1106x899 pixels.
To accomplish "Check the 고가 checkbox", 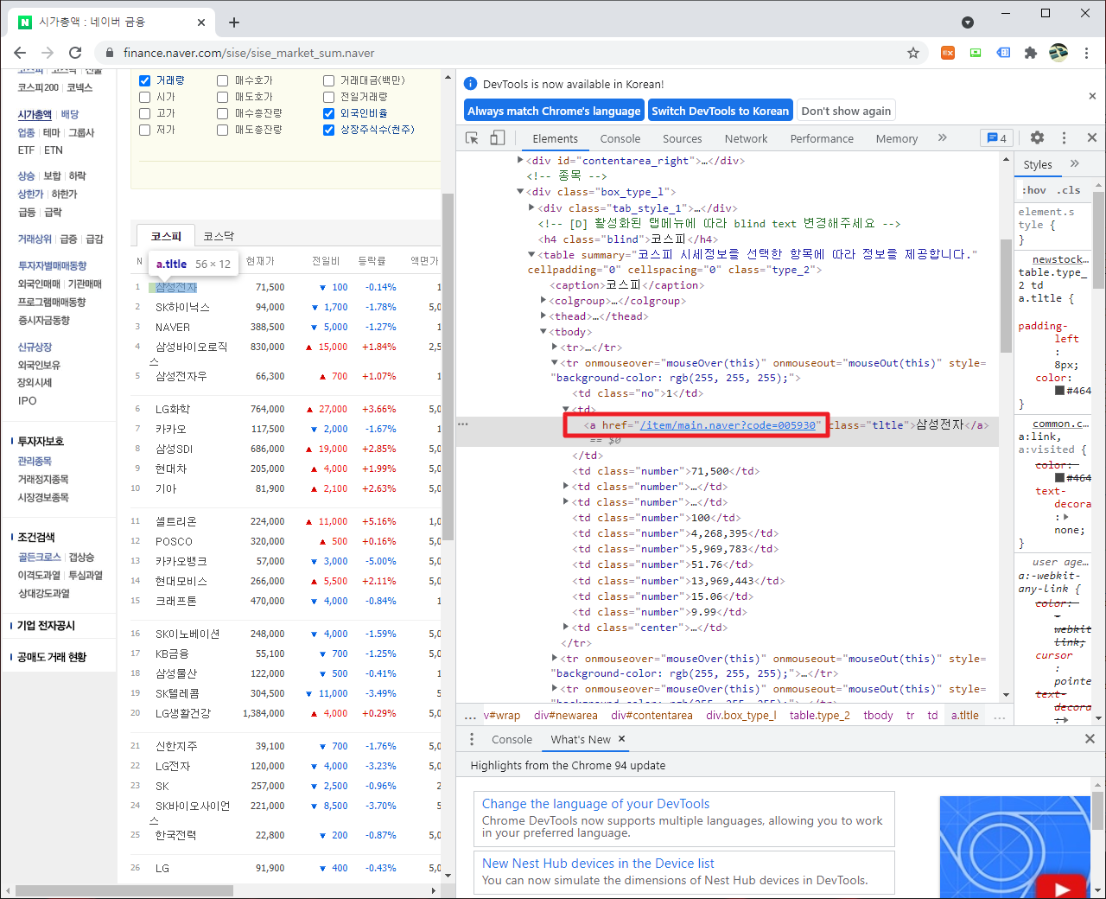I will 145,113.
